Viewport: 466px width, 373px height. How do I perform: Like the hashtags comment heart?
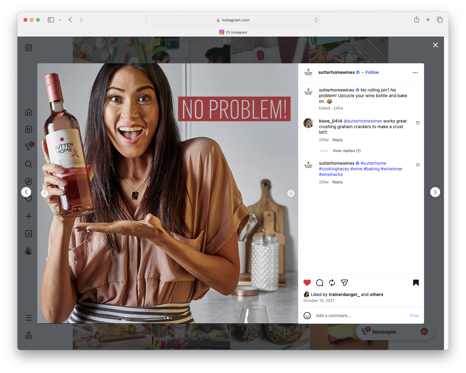[418, 165]
